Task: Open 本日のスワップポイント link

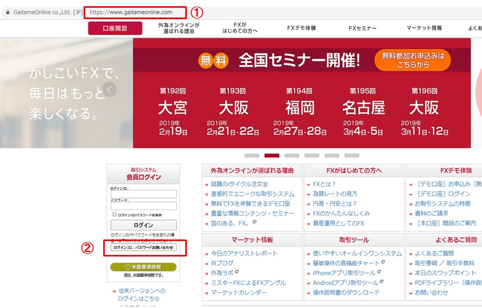Action: [x=445, y=273]
